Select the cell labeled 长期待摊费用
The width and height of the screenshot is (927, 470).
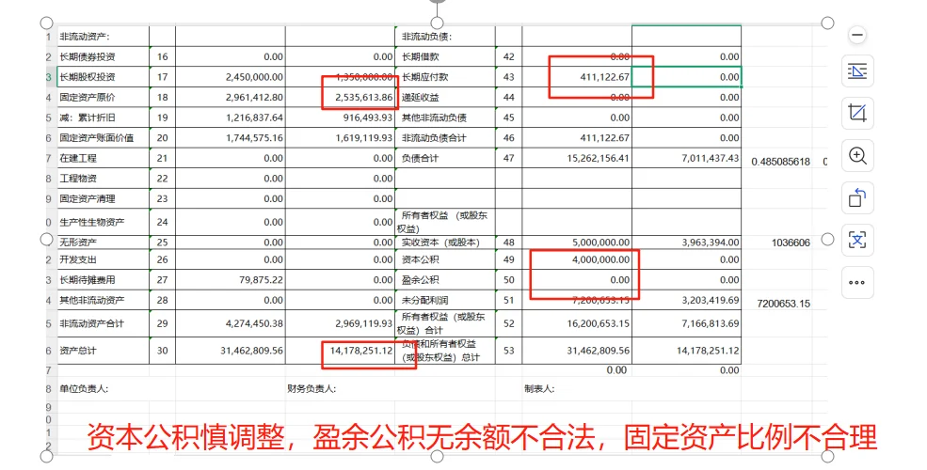tap(103, 280)
